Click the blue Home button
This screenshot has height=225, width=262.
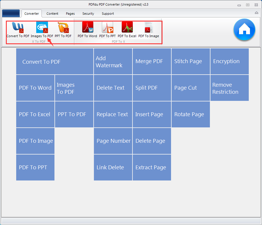pos(244,29)
